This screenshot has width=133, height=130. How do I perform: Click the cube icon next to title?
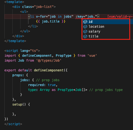[85, 36]
